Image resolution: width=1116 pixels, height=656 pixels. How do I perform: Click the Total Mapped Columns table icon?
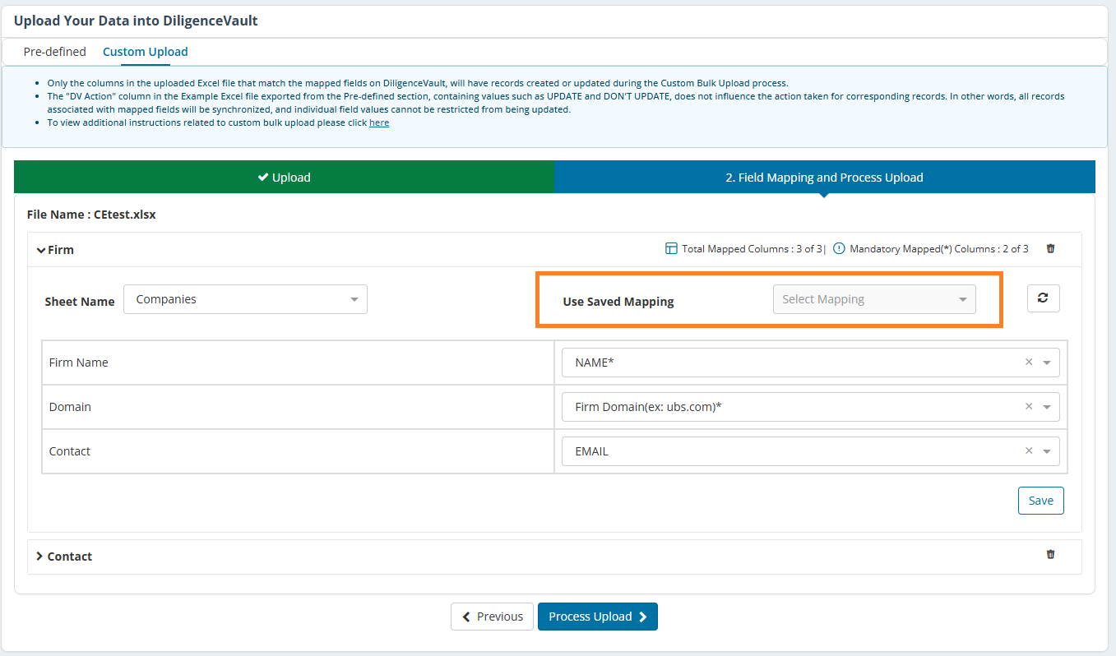click(x=671, y=248)
